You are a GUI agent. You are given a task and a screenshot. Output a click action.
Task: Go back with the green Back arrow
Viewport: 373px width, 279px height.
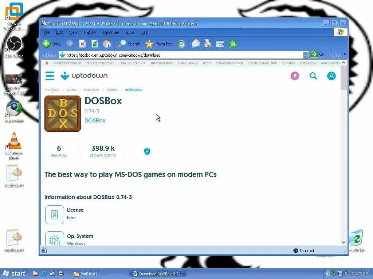52,44
